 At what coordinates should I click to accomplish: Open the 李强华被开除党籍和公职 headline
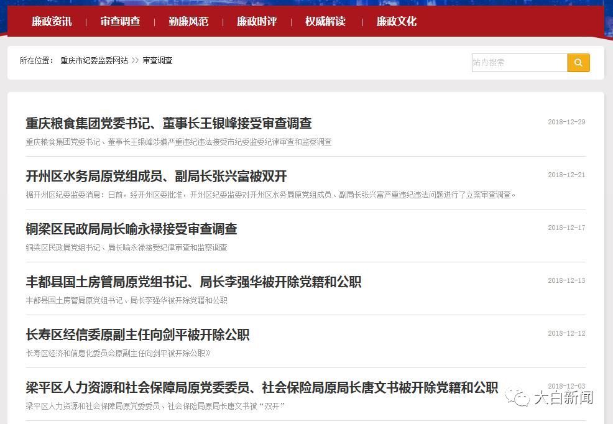[193, 281]
